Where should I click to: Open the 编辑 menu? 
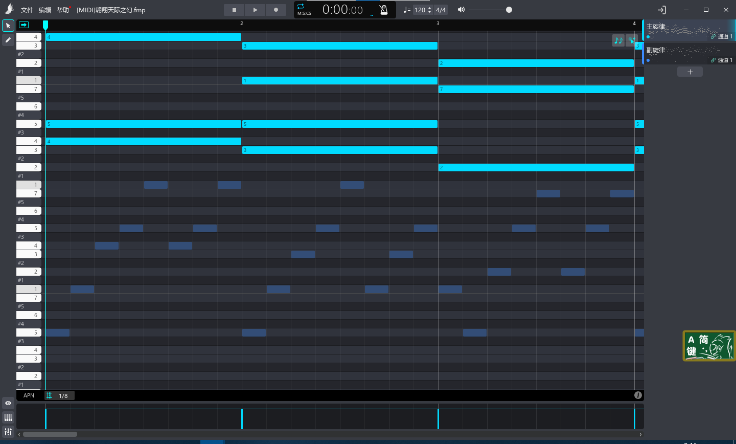45,10
